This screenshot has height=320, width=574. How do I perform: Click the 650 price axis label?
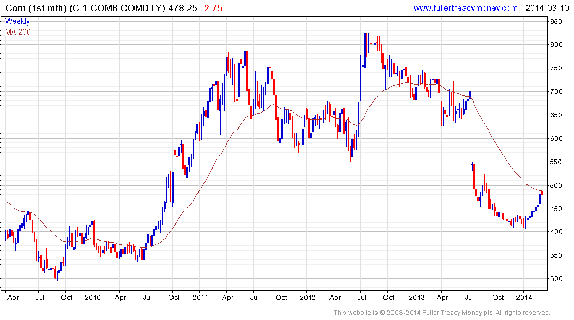[x=556, y=115]
